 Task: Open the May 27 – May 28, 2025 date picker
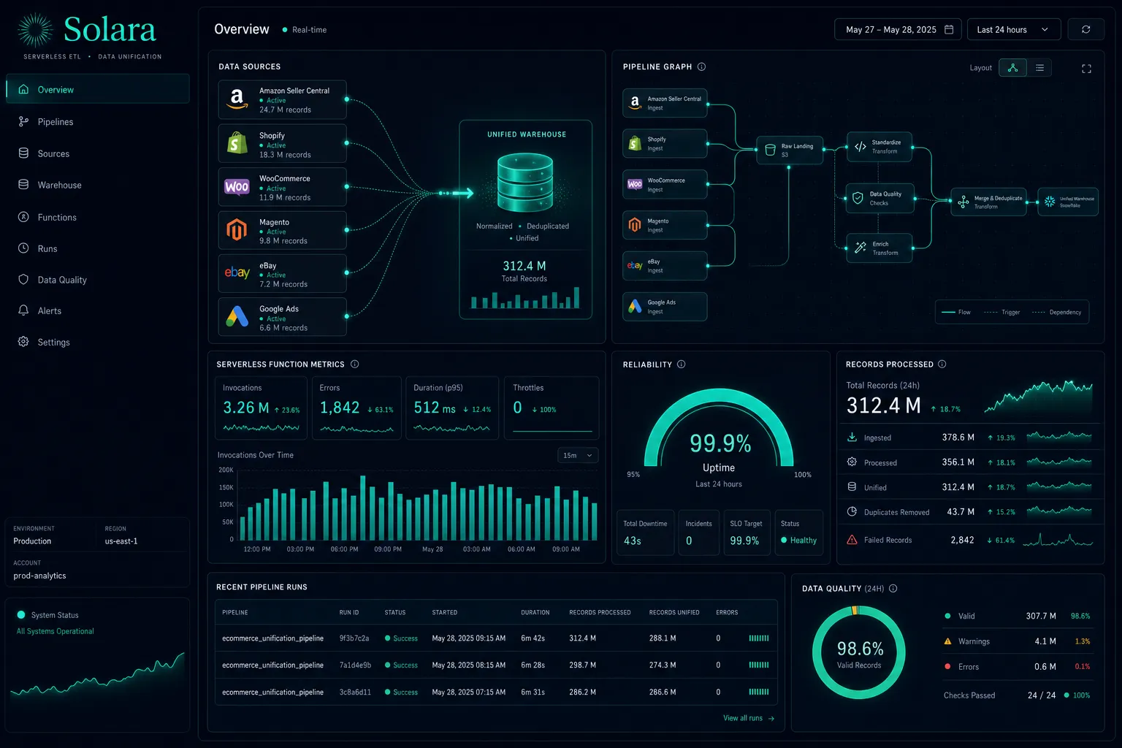(x=898, y=29)
